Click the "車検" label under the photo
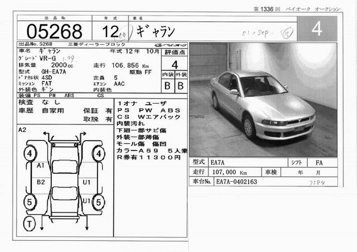 point(271,172)
